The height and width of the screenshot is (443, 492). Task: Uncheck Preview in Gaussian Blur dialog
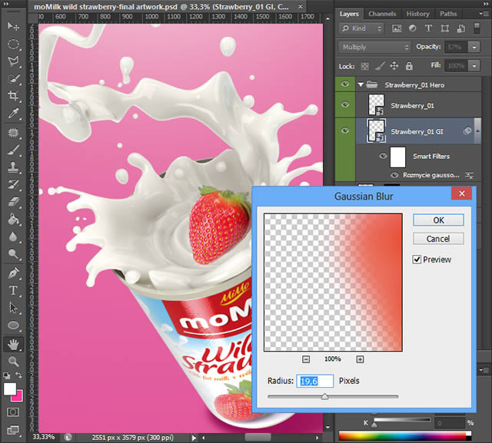417,260
